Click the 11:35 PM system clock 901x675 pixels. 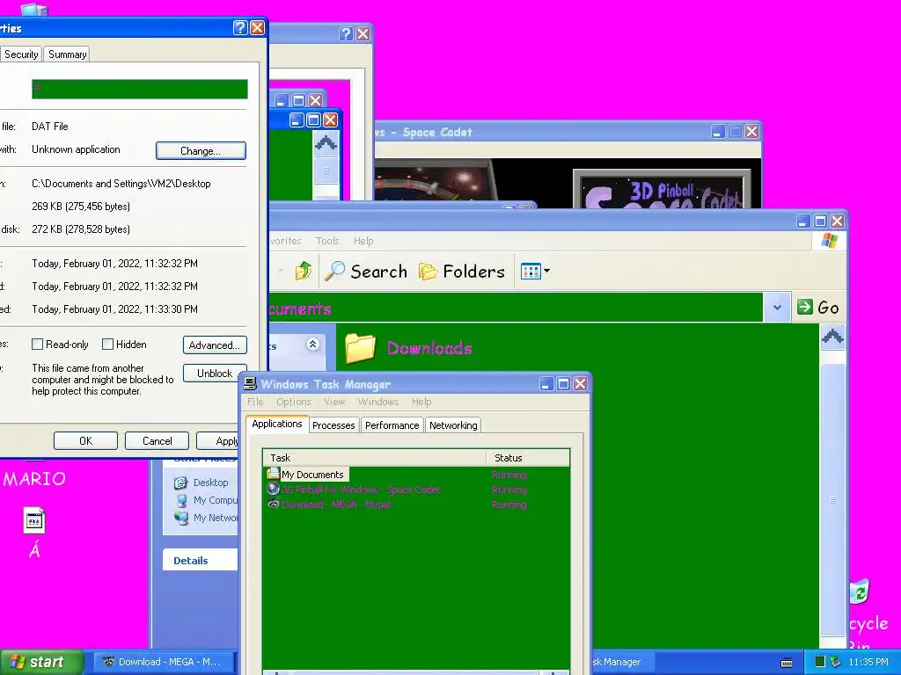point(868,662)
